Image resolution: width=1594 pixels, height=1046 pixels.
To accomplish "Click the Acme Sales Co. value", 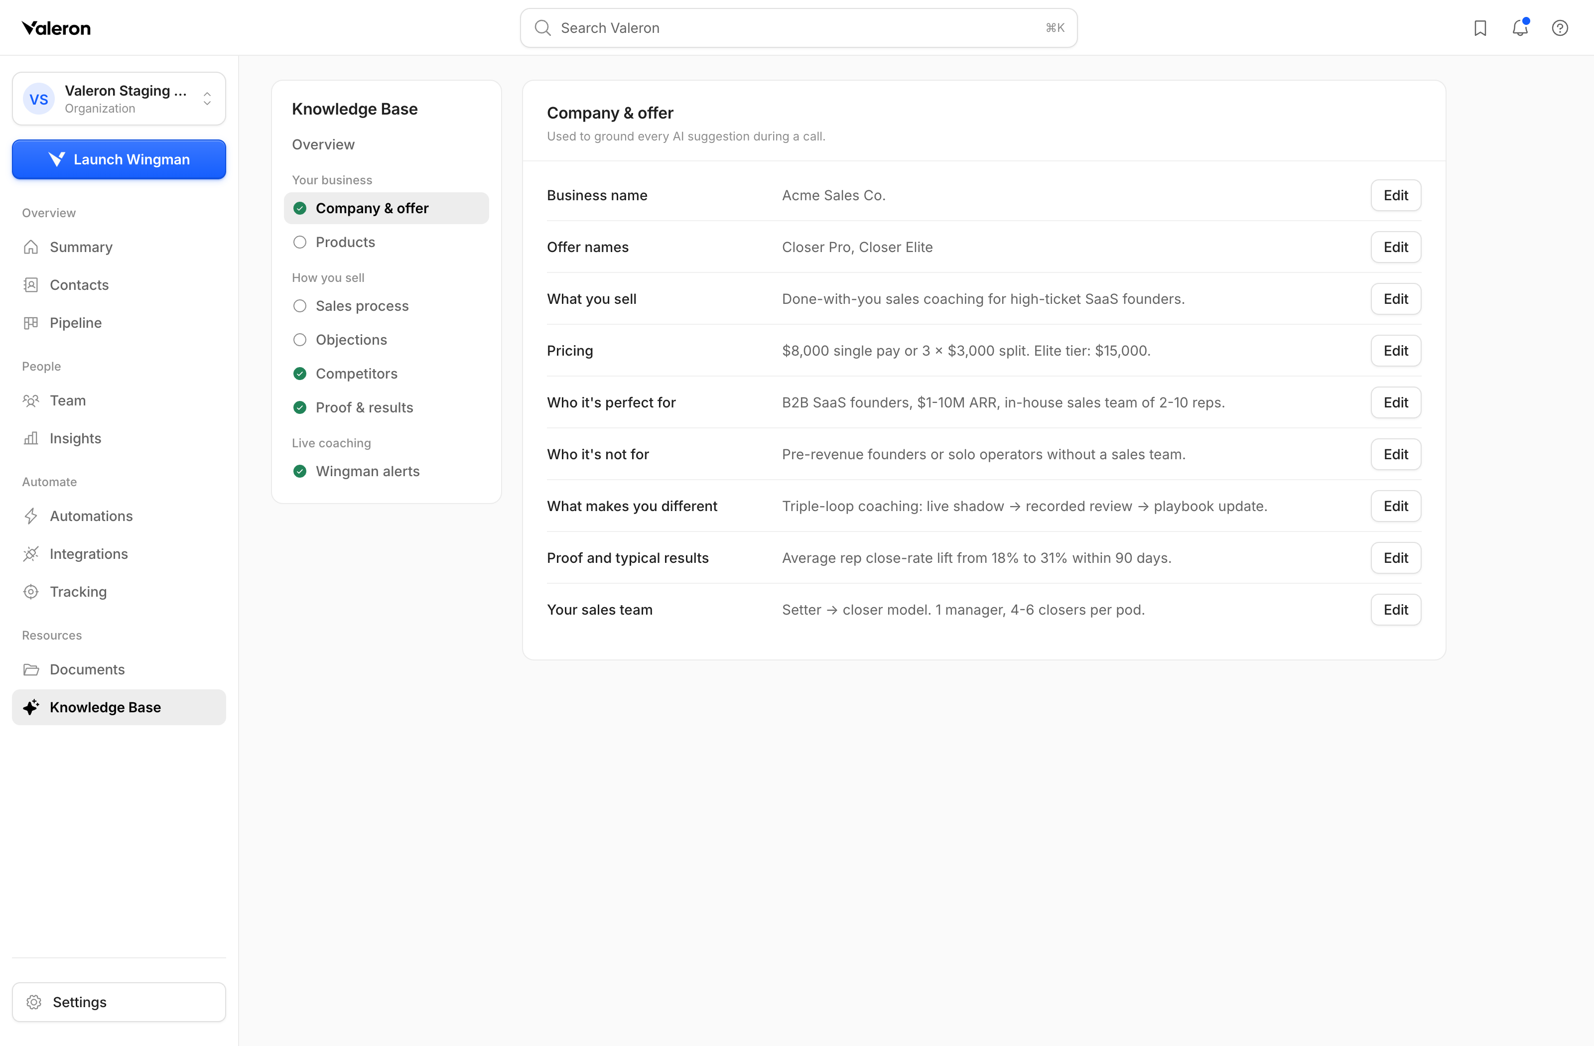I will (834, 196).
